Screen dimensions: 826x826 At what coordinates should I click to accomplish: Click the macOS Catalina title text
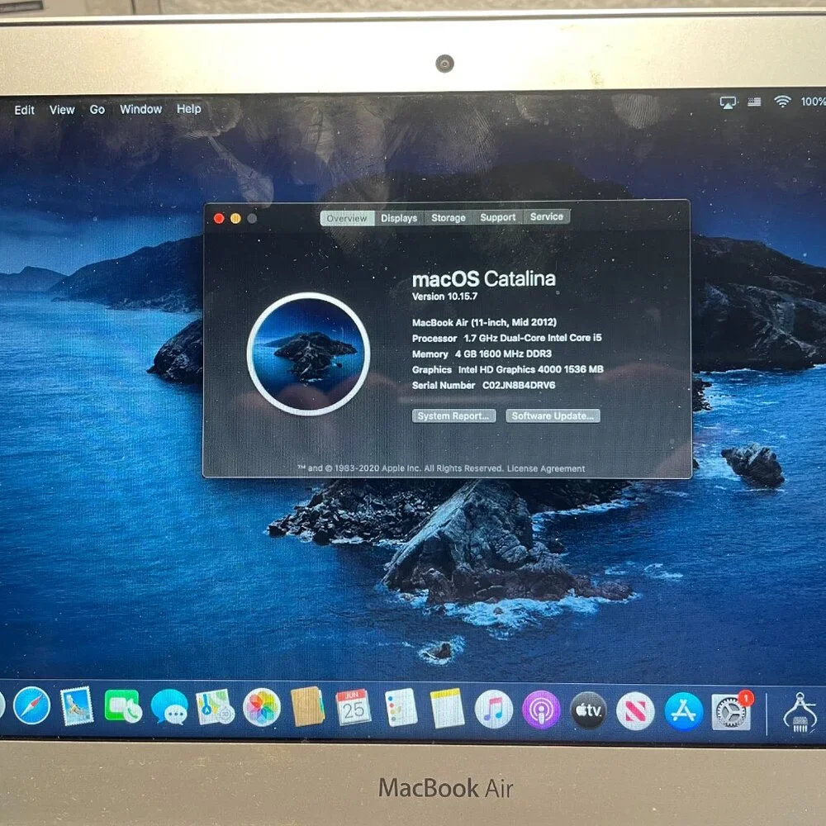(x=483, y=278)
